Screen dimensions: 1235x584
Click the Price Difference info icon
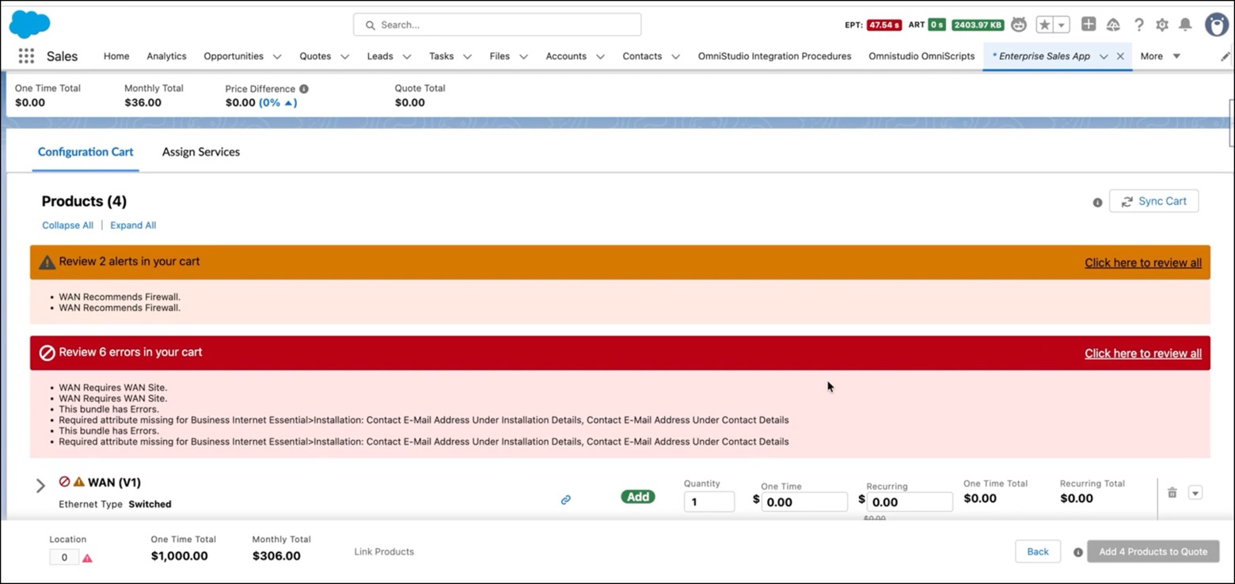tap(304, 89)
